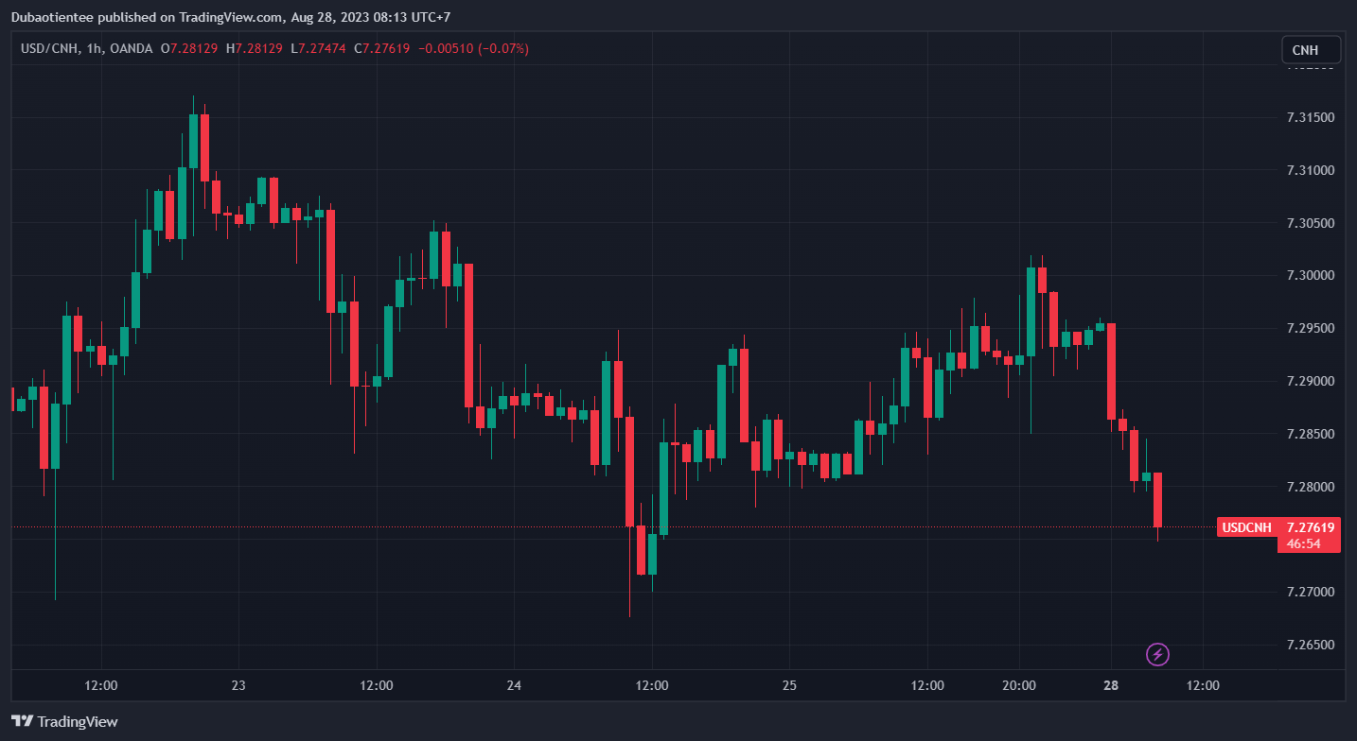1357x741 pixels.
Task: Select date 24 on time axis
Action: pyautogui.click(x=514, y=685)
